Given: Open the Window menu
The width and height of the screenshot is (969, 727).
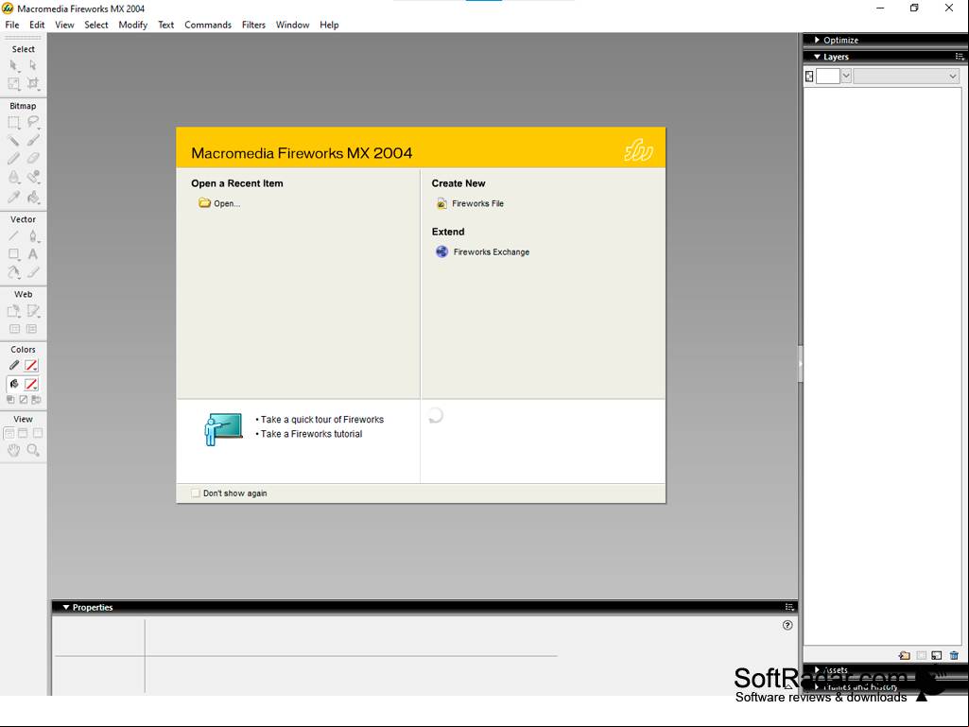Looking at the screenshot, I should coord(292,26).
